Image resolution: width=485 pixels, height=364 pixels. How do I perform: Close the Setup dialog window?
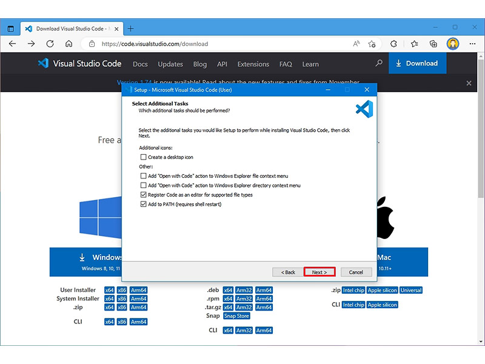tap(367, 90)
